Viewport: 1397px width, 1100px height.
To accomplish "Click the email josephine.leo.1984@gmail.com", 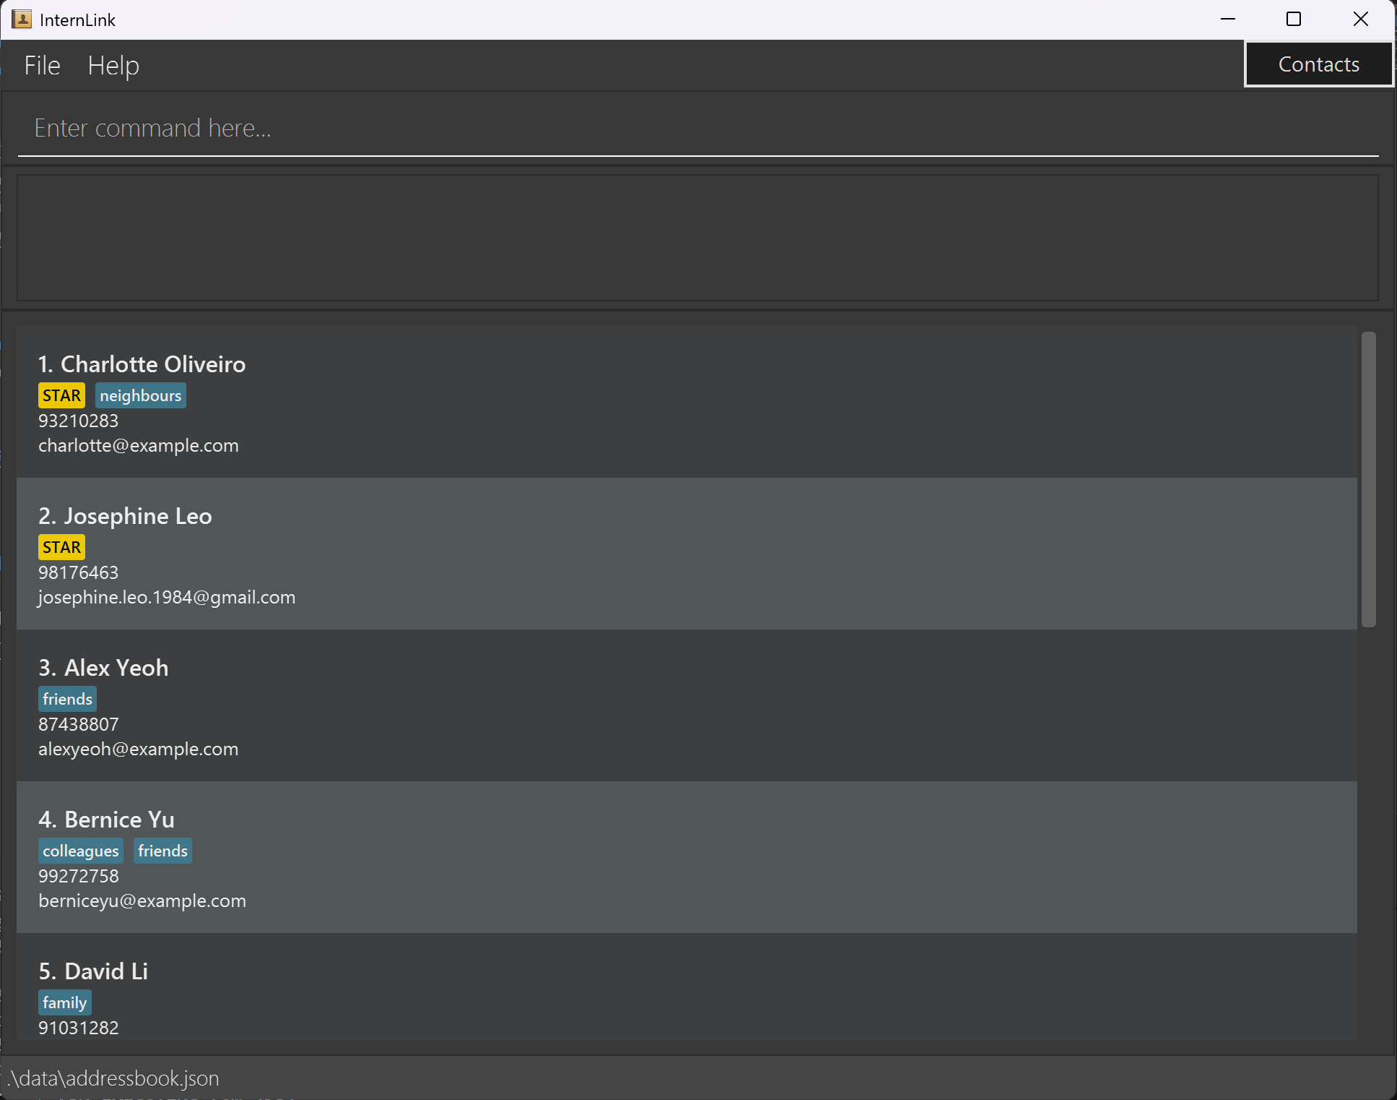I will click(x=167, y=598).
